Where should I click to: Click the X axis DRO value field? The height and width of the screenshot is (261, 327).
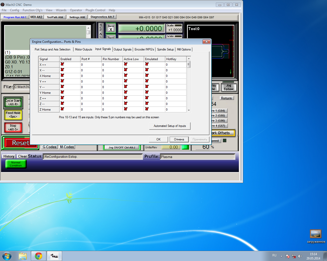coord(141,29)
